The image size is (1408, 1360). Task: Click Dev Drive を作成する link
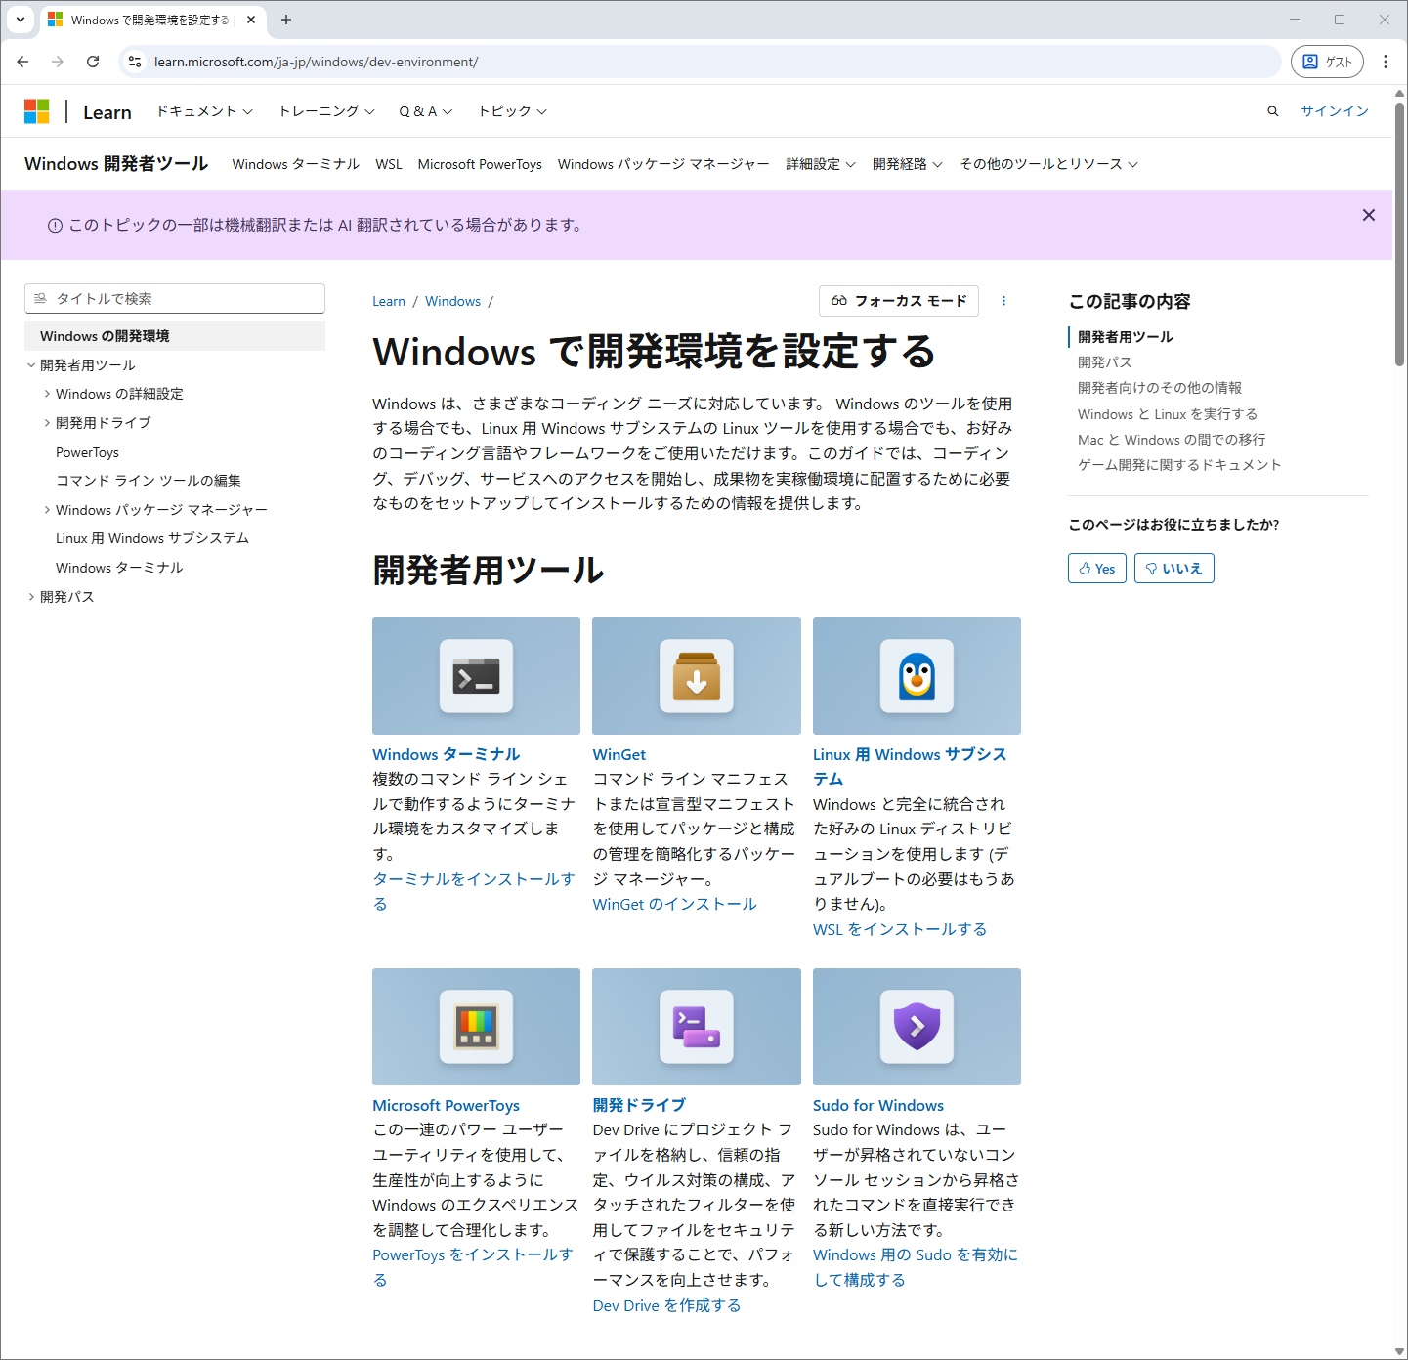[666, 1305]
